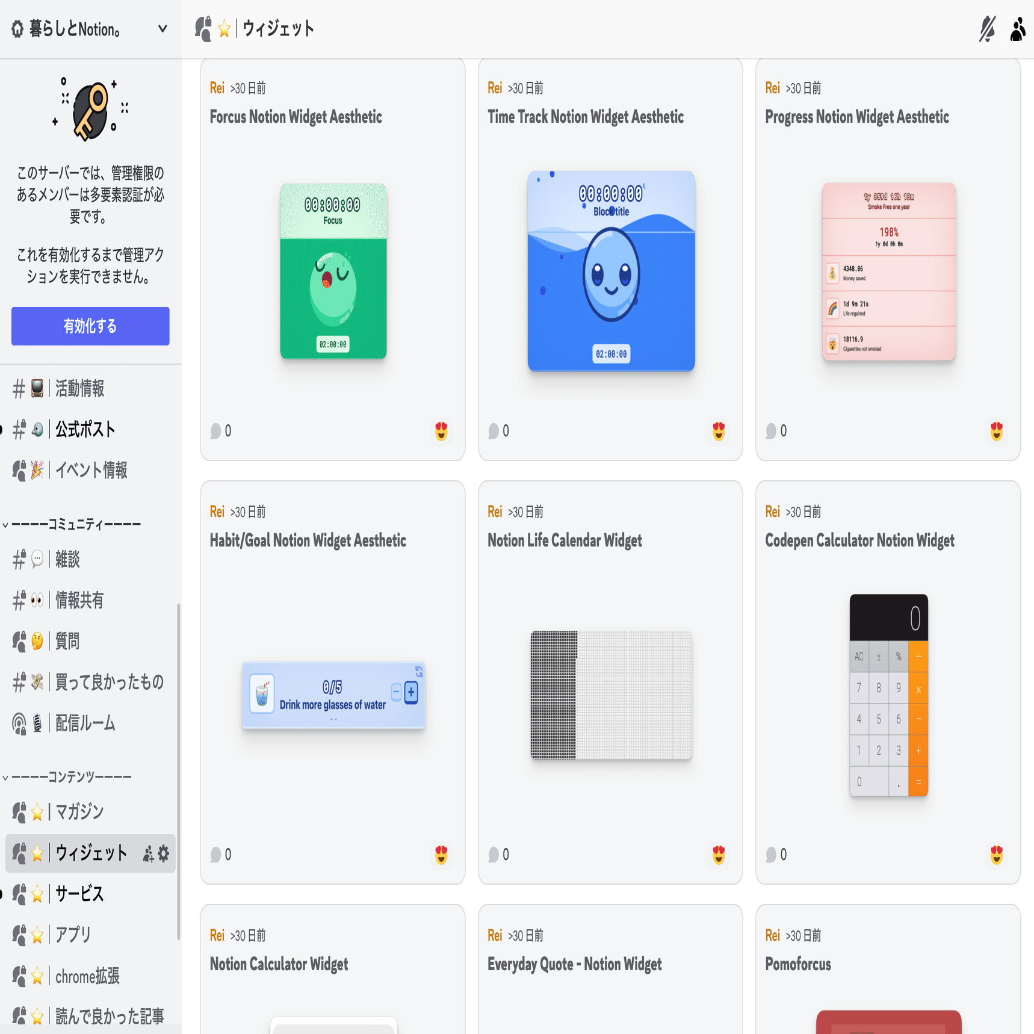Screen dimensions: 1034x1034
Task: Open the 公式ポスト channel
Action: pyautogui.click(x=90, y=430)
